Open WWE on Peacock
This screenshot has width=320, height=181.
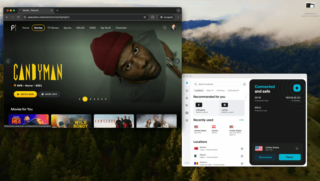click(x=92, y=28)
